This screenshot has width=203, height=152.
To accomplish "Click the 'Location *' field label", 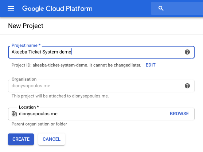I will pyautogui.click(x=29, y=107).
